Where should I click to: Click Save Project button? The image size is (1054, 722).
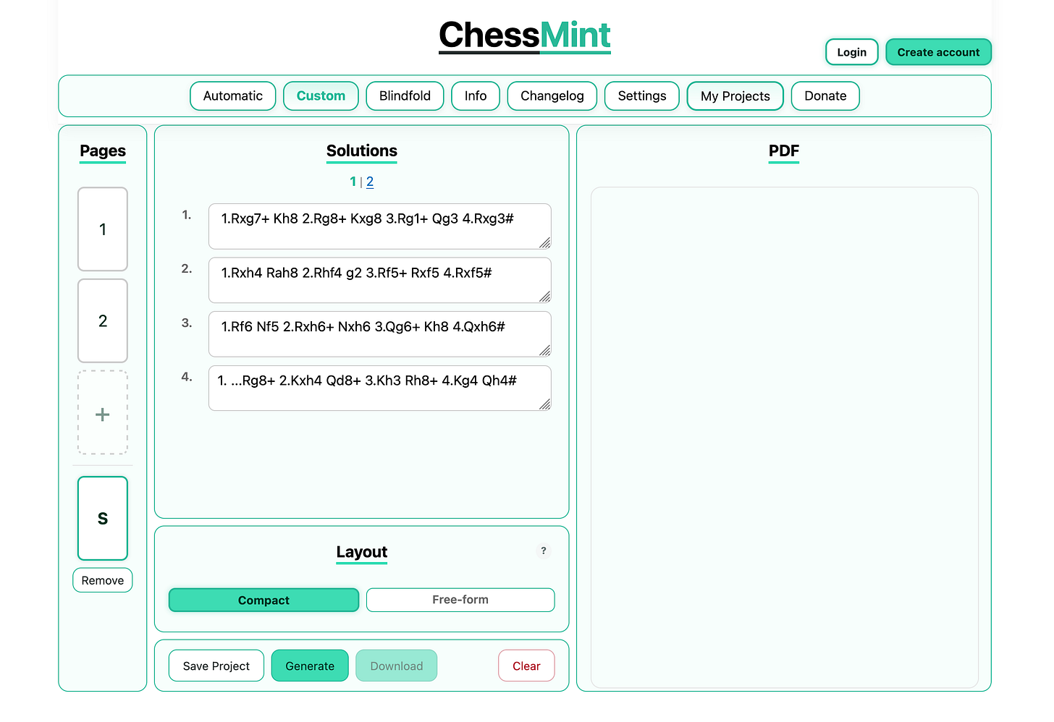216,666
